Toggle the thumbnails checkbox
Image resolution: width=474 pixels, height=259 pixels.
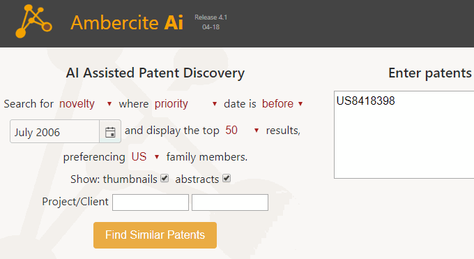point(165,179)
